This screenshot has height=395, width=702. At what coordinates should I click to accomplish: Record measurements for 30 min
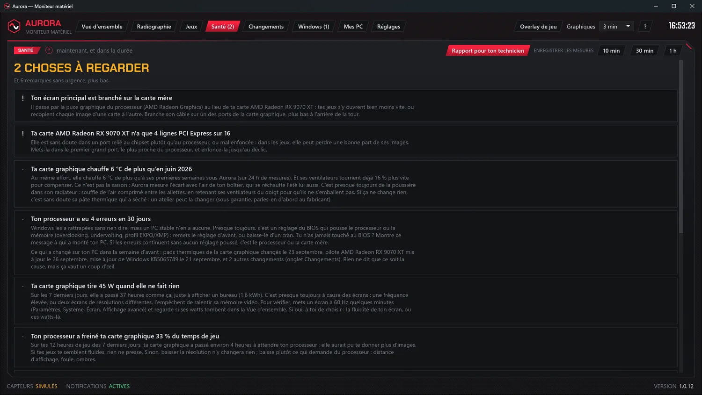click(644, 50)
